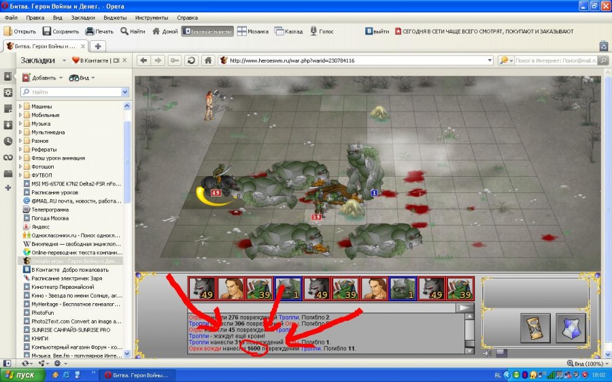Screen dimensions: 612x382
Task: Click the small gray square icon beside speaker
Action: tap(502, 353)
